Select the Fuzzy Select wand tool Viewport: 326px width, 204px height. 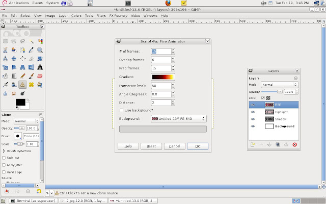coord(31,41)
